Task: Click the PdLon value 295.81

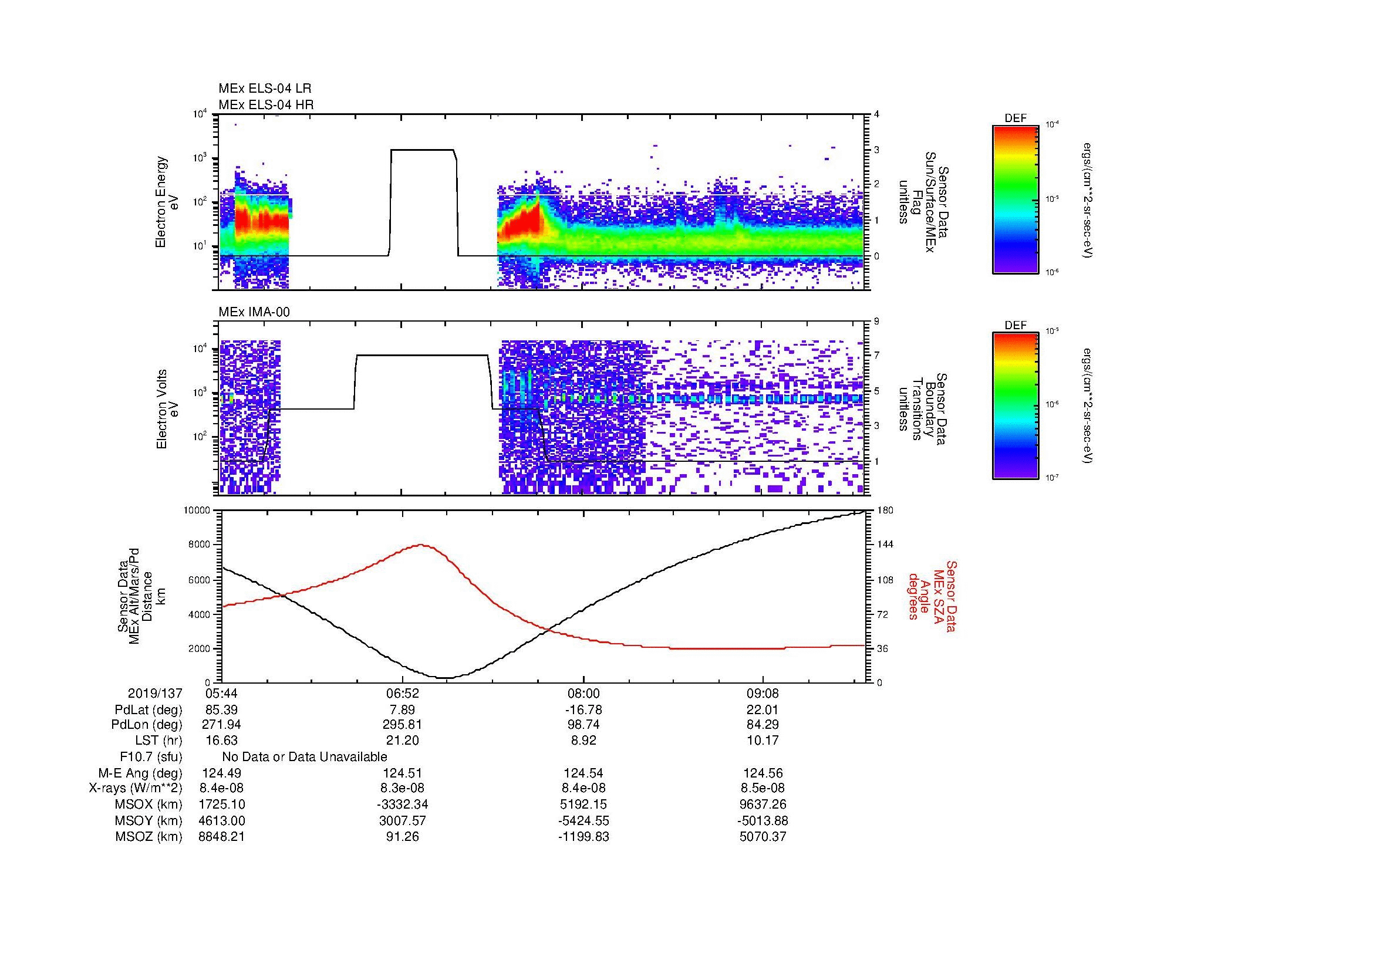Action: coord(402,725)
